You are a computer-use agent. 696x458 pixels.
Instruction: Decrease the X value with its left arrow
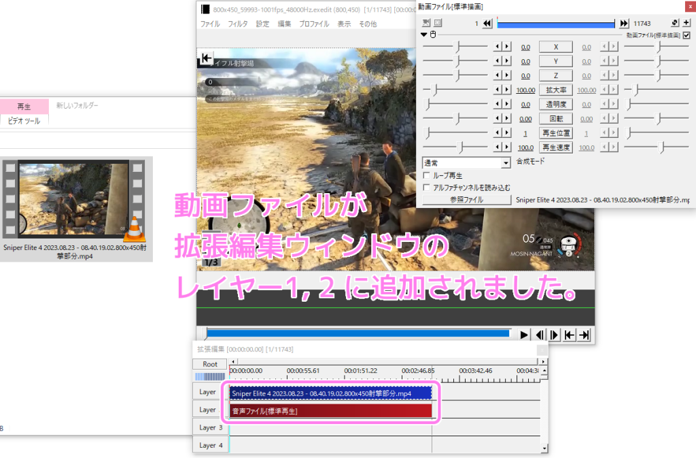(x=498, y=47)
